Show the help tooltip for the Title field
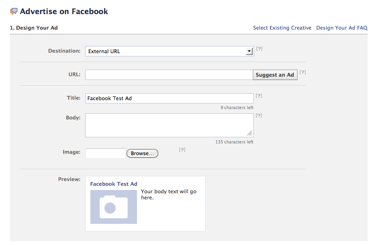The width and height of the screenshot is (378, 245). click(259, 95)
